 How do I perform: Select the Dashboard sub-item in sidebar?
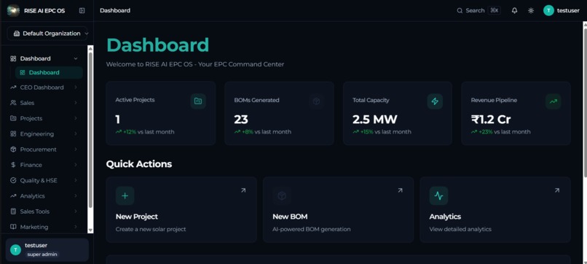(x=49, y=73)
